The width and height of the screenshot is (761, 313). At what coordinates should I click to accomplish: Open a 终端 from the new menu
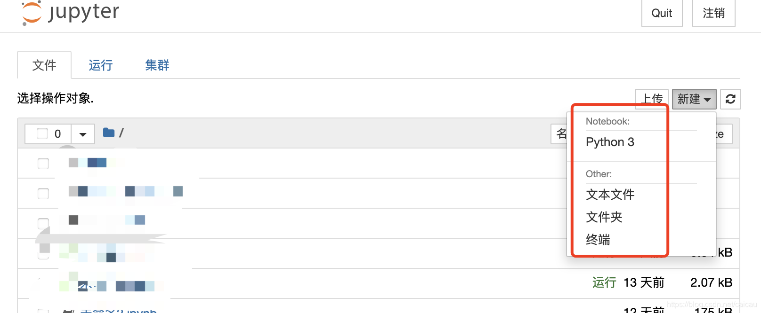[x=598, y=240]
